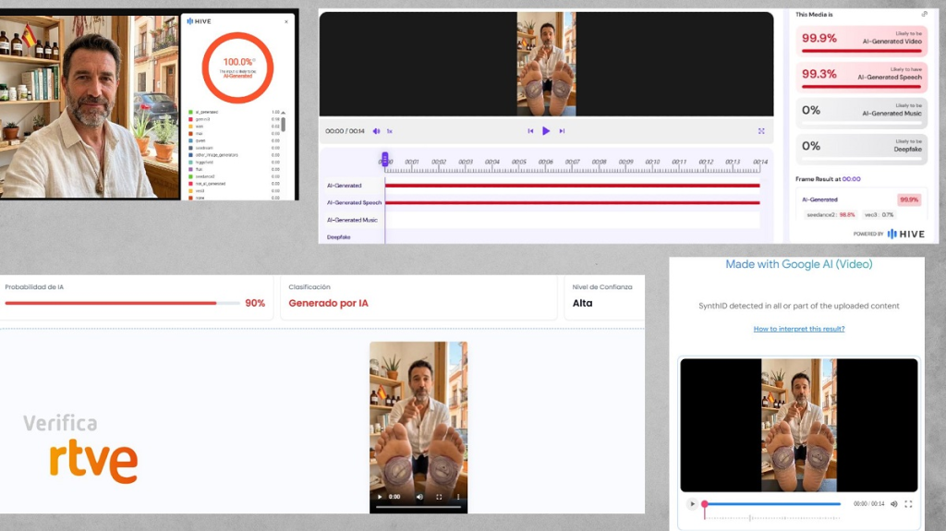The width and height of the screenshot is (946, 531).
Task: Select the seedance2 row in Hive popup list
Action: 235,176
